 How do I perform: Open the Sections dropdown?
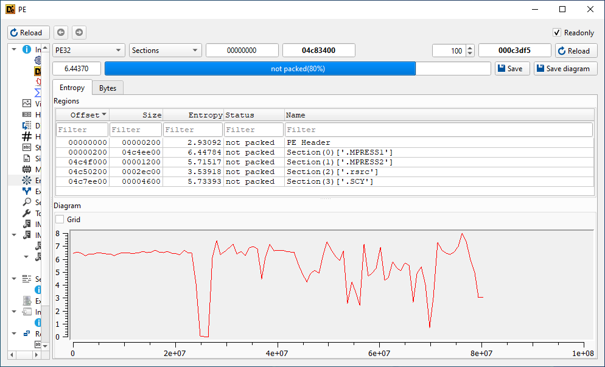click(165, 51)
